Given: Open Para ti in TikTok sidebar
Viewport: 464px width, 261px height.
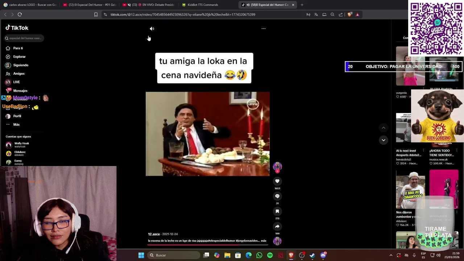Looking at the screenshot, I should click(x=14, y=48).
